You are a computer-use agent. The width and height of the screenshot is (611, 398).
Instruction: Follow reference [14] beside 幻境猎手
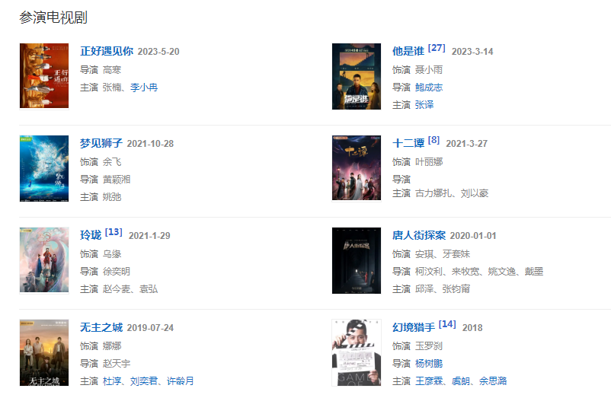point(447,324)
